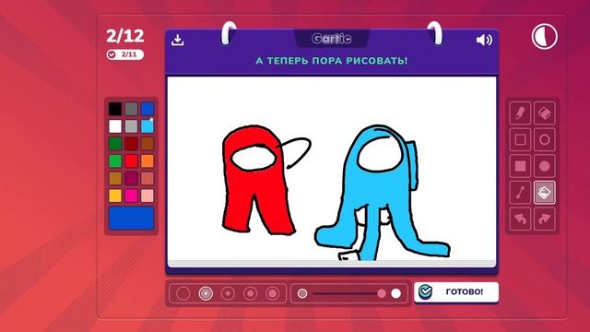Click the 2/11 ready players badge
The height and width of the screenshot is (332, 590).
click(x=125, y=54)
